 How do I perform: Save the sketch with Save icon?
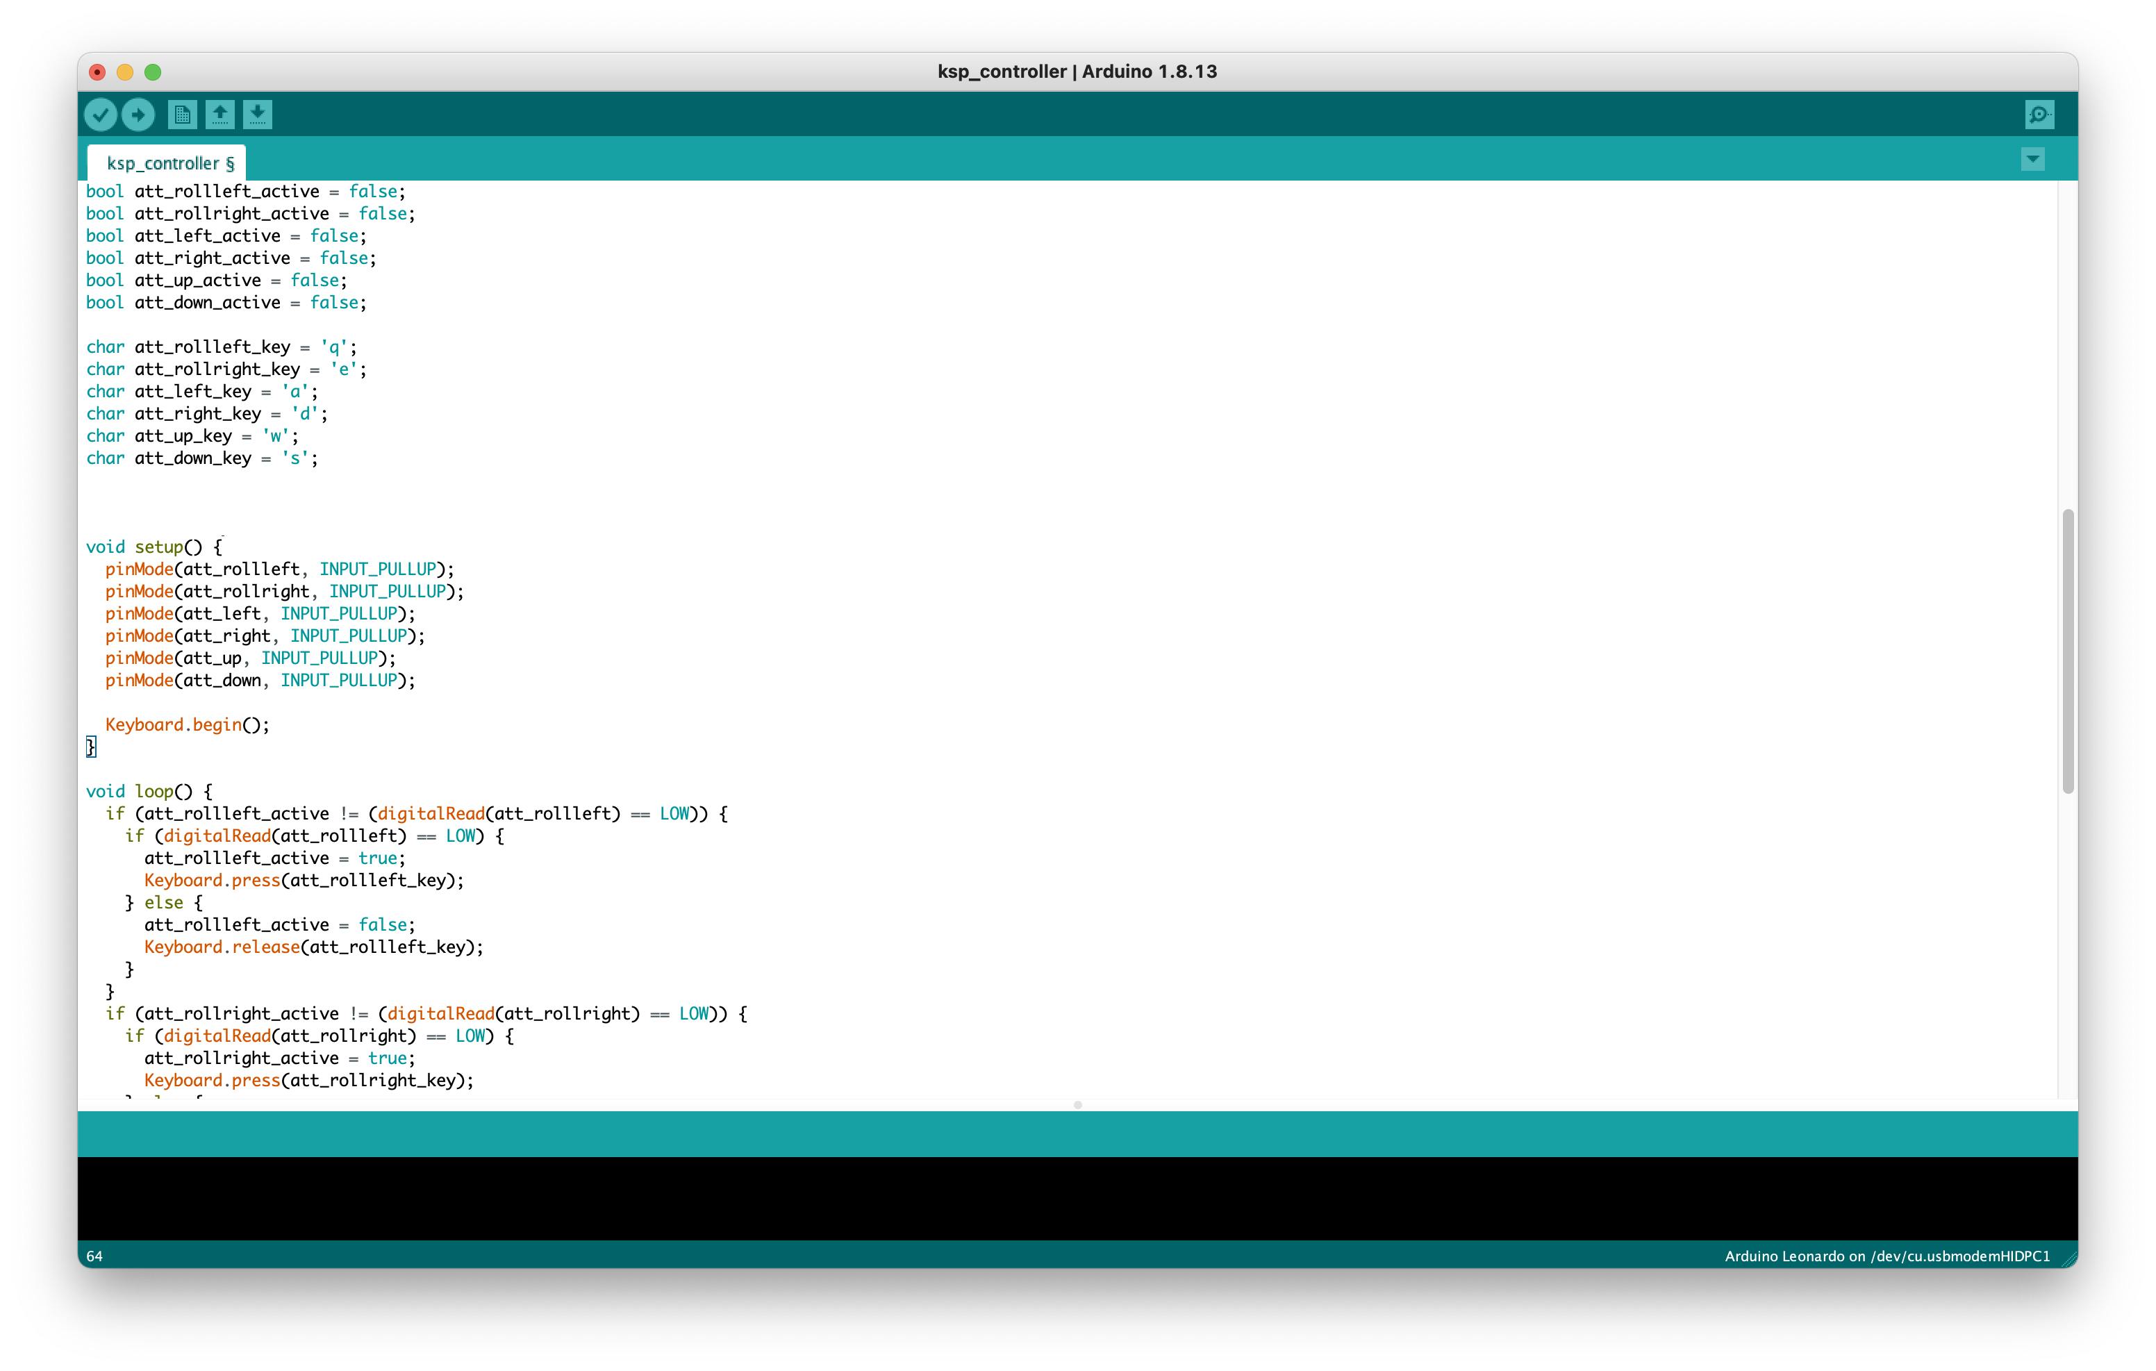pyautogui.click(x=258, y=115)
